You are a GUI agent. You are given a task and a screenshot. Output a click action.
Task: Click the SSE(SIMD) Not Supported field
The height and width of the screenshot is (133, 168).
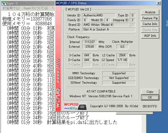(119, 78)
